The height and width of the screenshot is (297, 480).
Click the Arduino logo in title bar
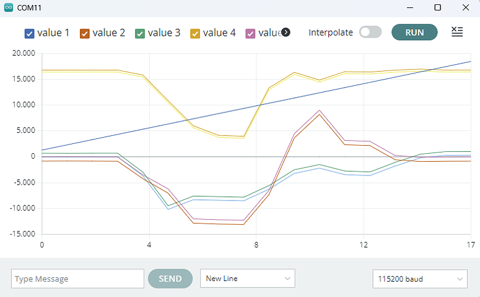8,7
